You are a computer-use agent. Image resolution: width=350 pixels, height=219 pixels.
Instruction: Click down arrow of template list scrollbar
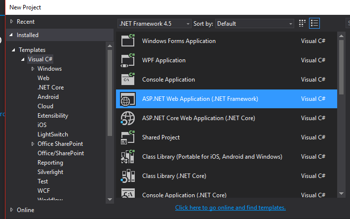(x=341, y=193)
